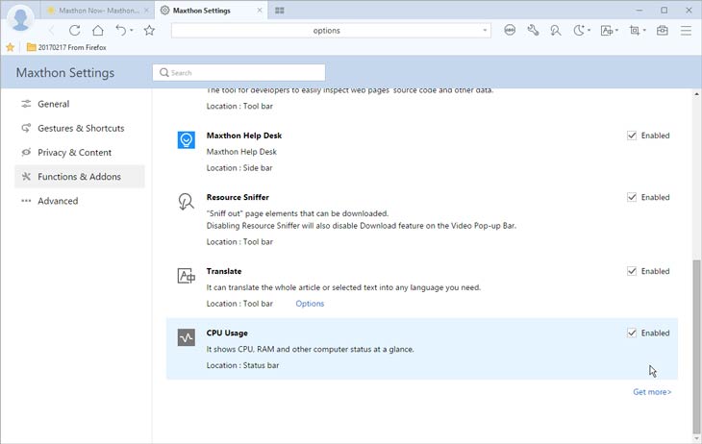Image resolution: width=702 pixels, height=444 pixels.
Task: Open the quick access tab grid icon
Action: pos(280,11)
